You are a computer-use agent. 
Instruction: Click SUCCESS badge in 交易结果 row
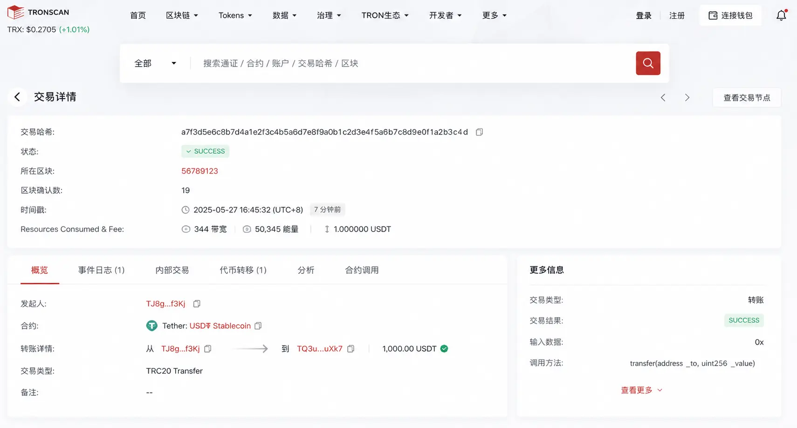(744, 320)
